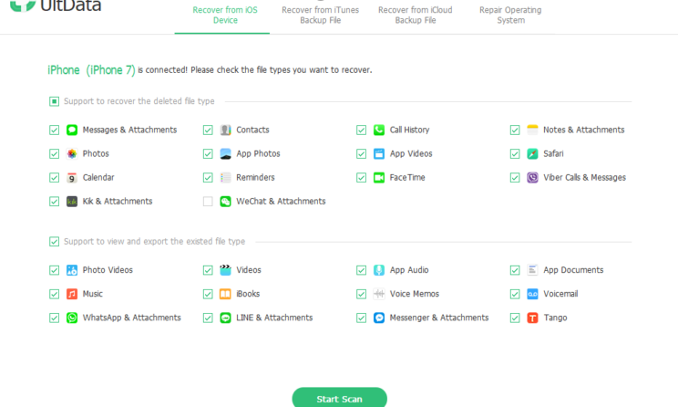678x407 pixels.
Task: Deselect all existing file types group checkbox
Action: (x=54, y=242)
